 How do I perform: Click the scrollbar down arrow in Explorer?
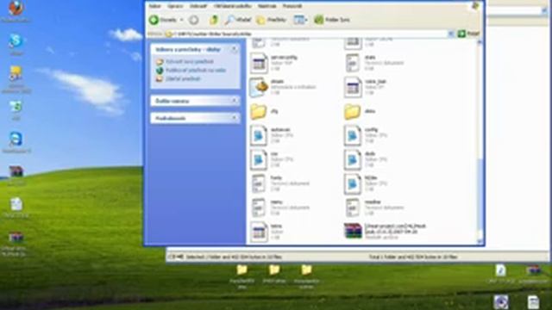tap(480, 241)
